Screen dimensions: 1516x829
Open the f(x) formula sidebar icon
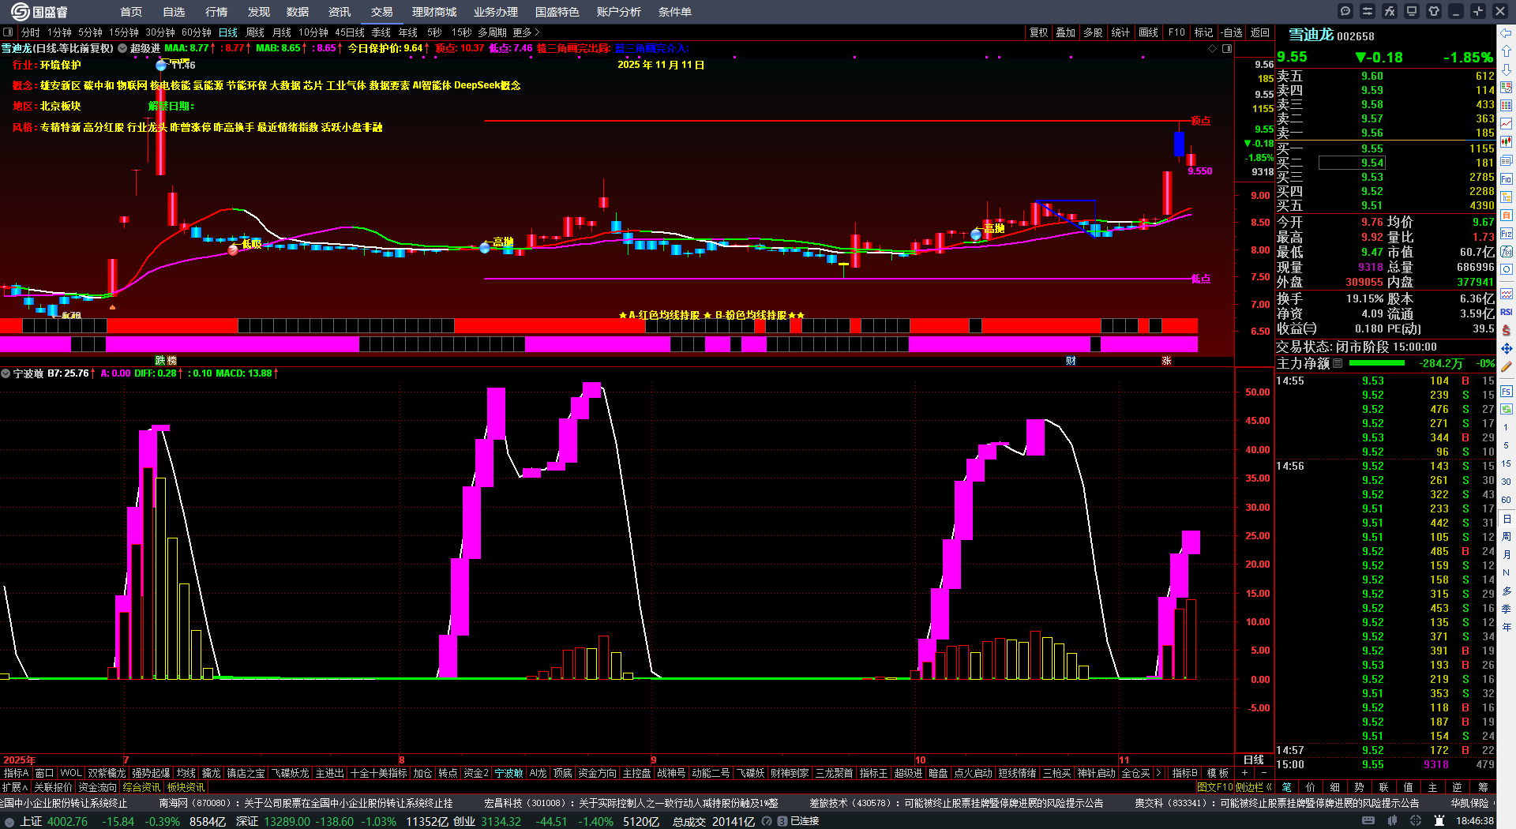[1507, 252]
